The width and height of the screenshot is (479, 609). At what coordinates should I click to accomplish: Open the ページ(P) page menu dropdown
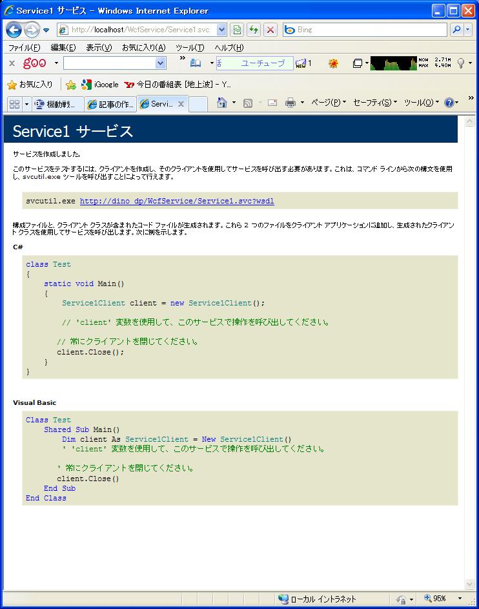[x=329, y=103]
